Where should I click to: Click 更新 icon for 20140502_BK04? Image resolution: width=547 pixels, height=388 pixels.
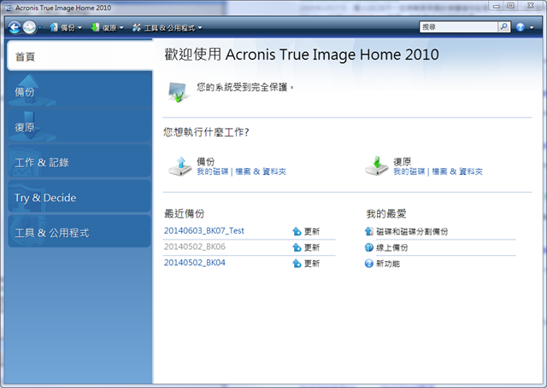tap(297, 263)
